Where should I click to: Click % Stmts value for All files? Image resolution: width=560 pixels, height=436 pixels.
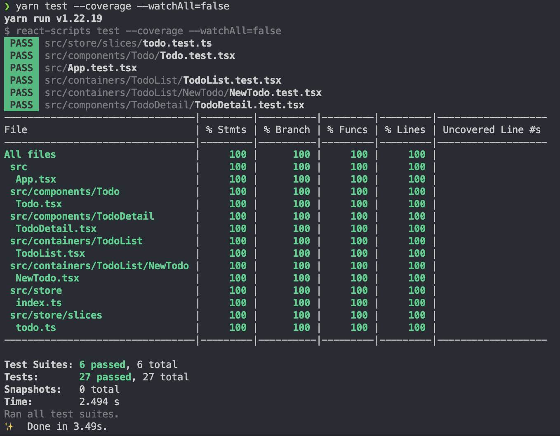coord(238,155)
